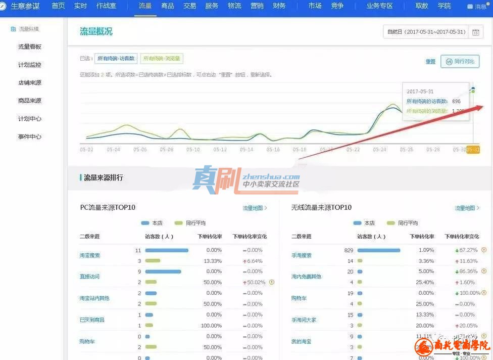Click wireless table header 访客数（人）
493x360 pixels.
point(371,236)
